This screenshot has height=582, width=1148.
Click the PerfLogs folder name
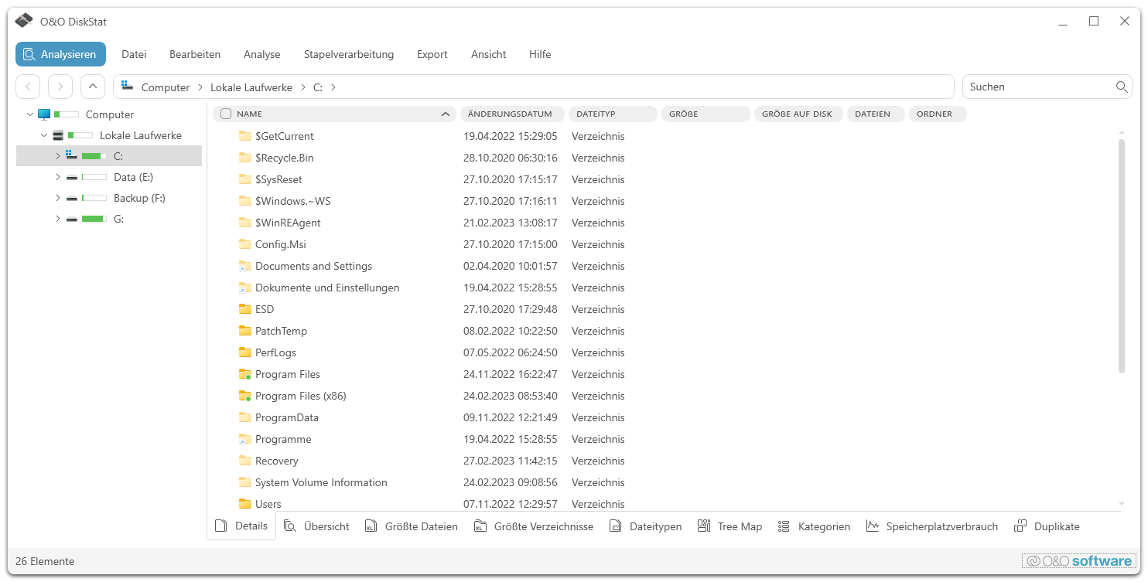(x=276, y=352)
